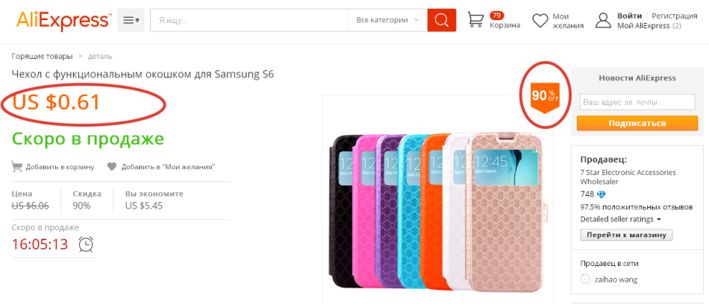Click the wishlist heart icon

pyautogui.click(x=540, y=20)
